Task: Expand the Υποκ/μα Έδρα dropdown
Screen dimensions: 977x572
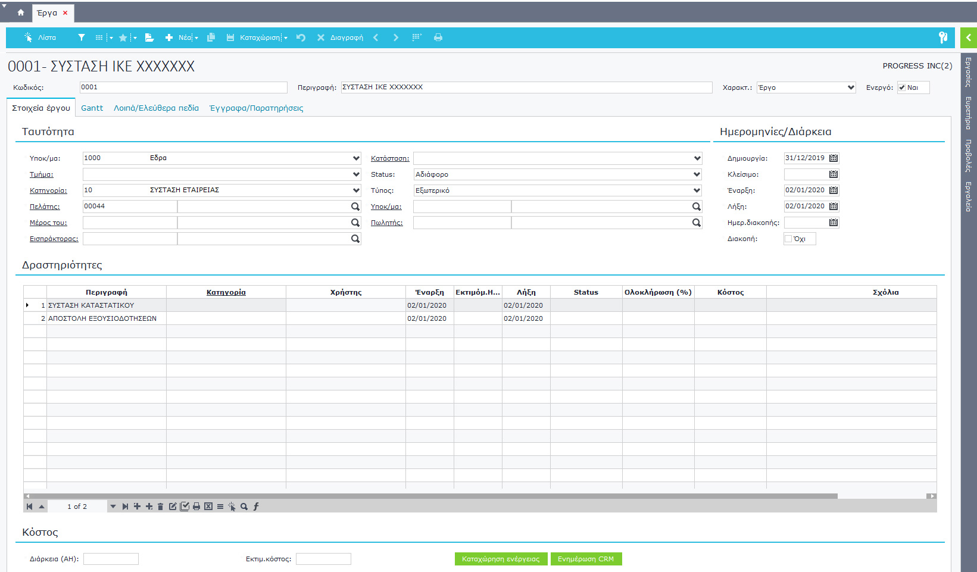Action: coord(356,158)
